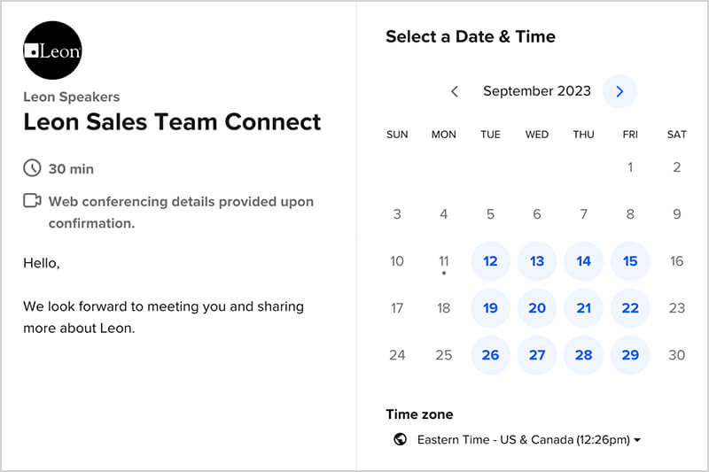Pick the date September 26
709x472 pixels.
click(490, 355)
